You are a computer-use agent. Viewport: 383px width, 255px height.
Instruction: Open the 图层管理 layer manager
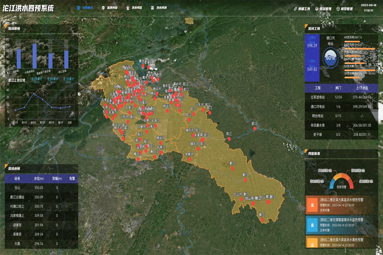tap(325, 9)
